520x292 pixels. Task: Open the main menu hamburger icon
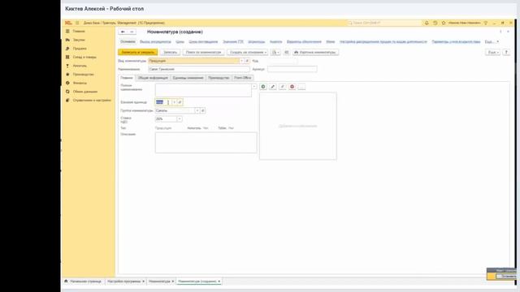77,23
